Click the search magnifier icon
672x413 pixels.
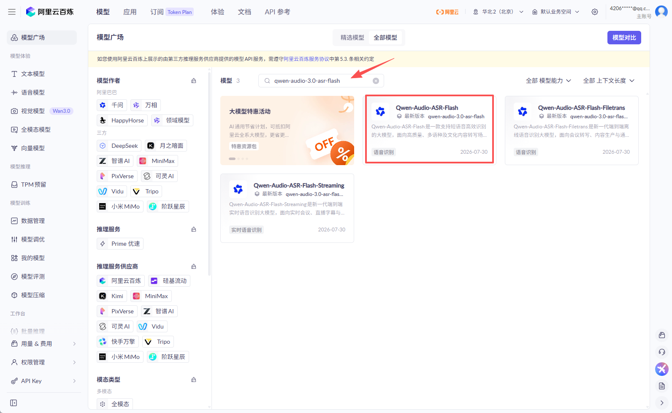click(x=267, y=81)
